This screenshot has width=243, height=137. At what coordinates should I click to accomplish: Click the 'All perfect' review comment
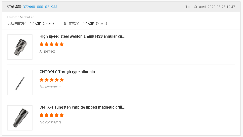[x=47, y=51]
